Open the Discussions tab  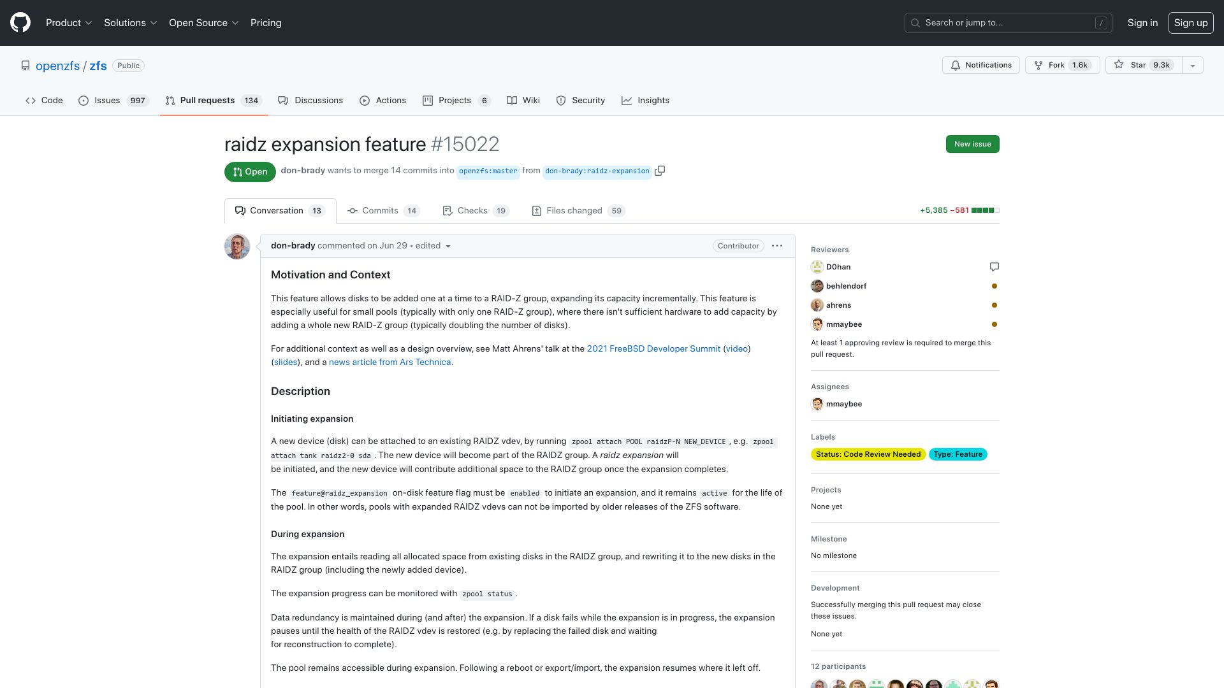(310, 101)
